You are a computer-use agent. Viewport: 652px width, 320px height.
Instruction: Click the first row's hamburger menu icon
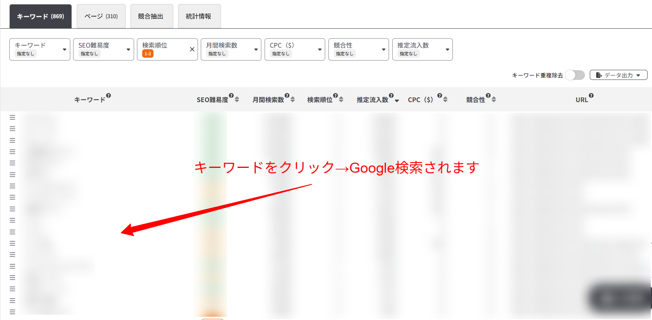(13, 117)
